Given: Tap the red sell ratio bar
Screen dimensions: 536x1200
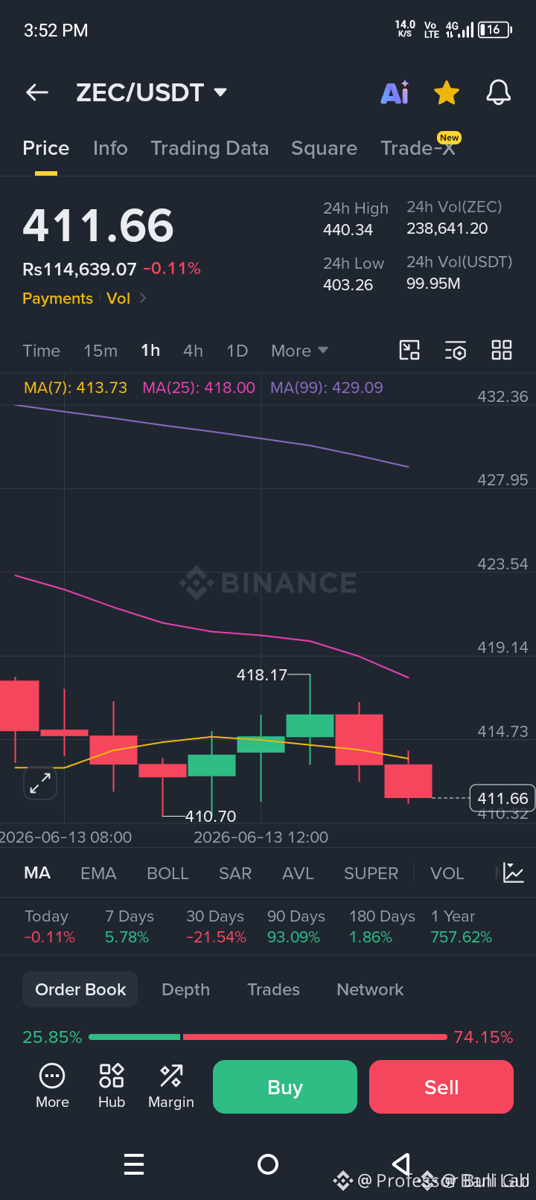Looking at the screenshot, I should (x=315, y=1037).
